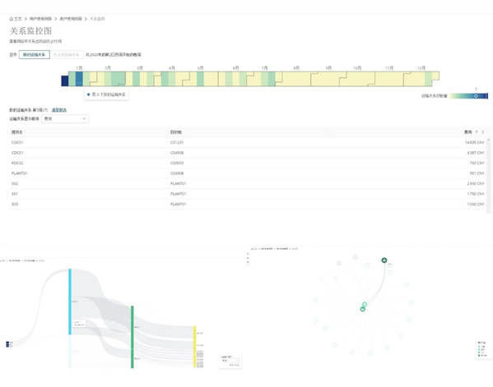This screenshot has width=493, height=387.
Task: Click the cyan bar in the Sankey diagram
Action: coord(70,302)
